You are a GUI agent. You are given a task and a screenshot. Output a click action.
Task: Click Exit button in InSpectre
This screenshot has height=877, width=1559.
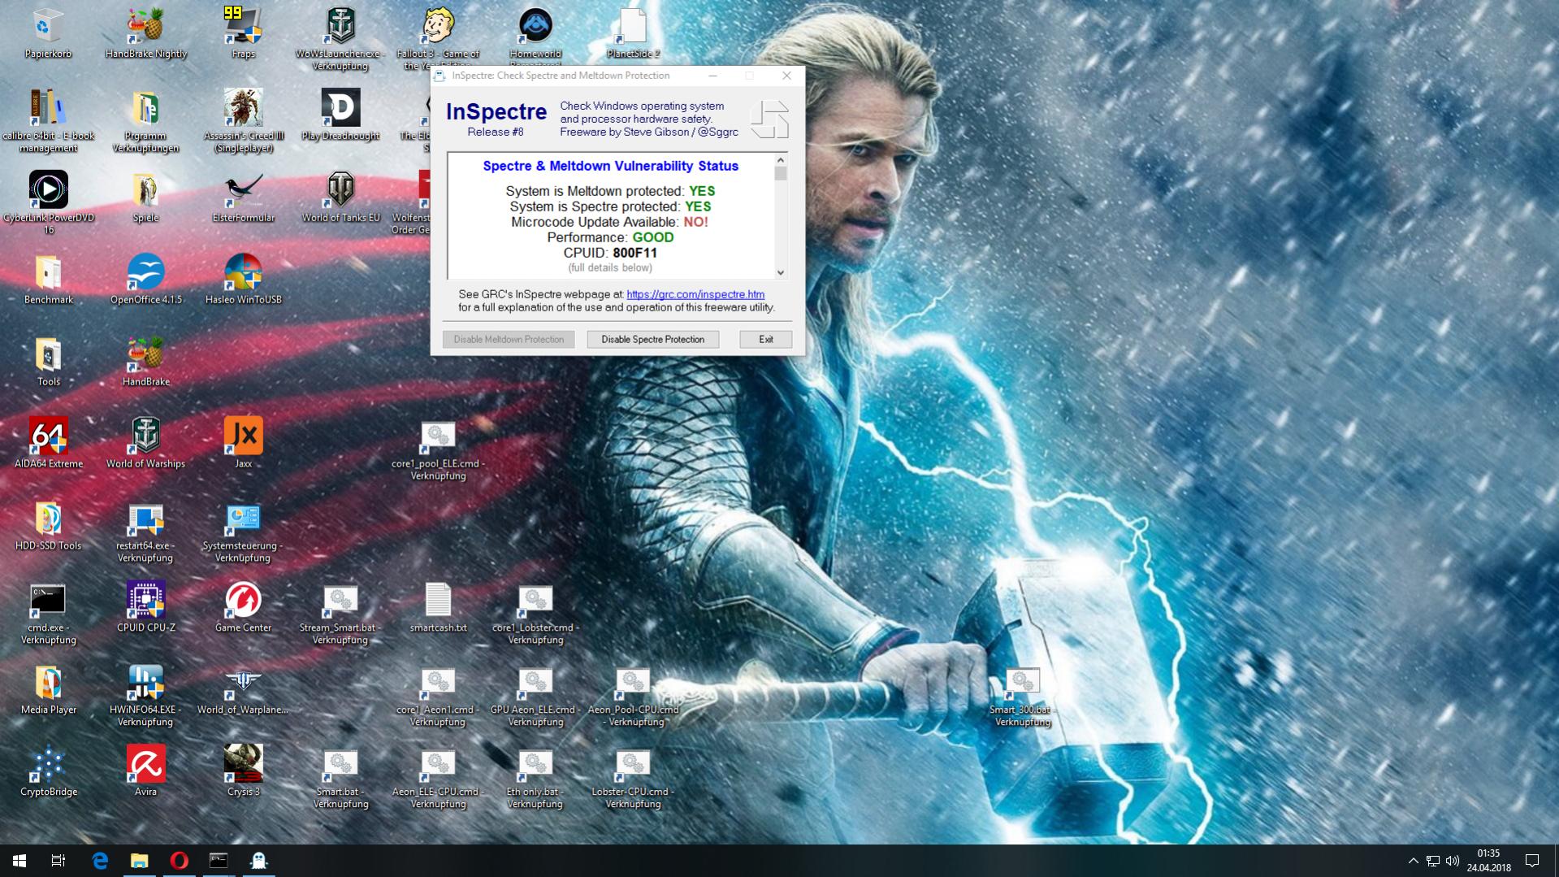click(765, 339)
